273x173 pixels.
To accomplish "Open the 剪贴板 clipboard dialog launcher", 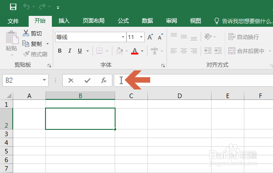I will click(x=49, y=65).
